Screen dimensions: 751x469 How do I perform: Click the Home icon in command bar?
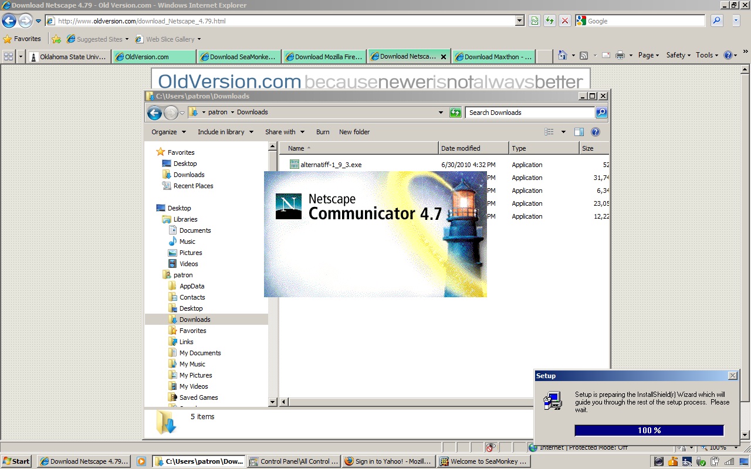point(562,55)
